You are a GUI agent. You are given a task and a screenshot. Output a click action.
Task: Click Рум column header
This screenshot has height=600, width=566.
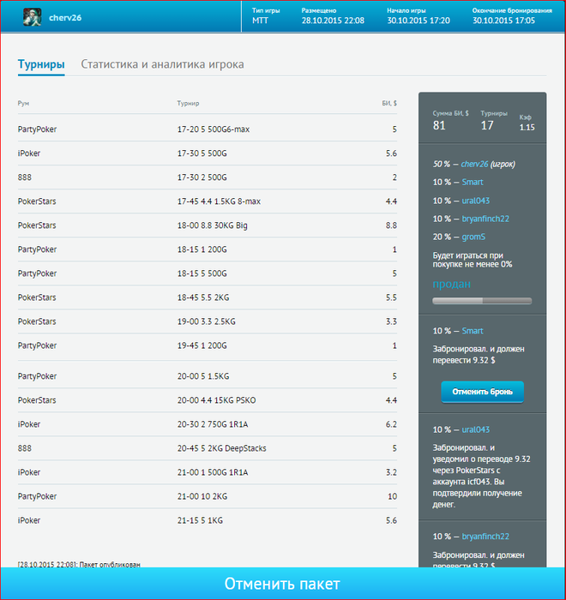pyautogui.click(x=23, y=104)
